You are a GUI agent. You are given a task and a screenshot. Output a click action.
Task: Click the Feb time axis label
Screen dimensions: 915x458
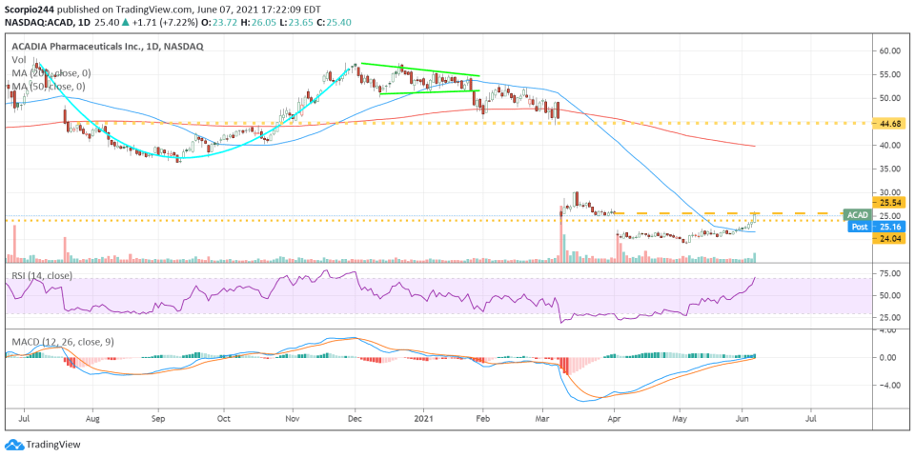point(482,418)
